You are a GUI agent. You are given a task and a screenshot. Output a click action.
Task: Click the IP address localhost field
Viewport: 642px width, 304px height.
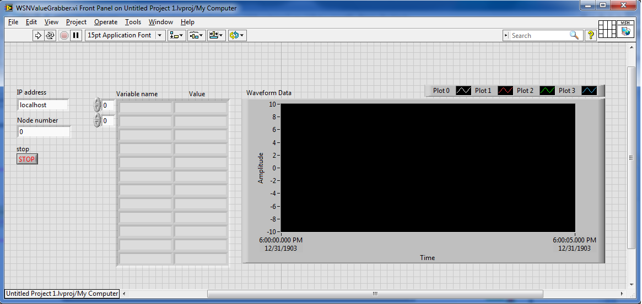tap(43, 105)
